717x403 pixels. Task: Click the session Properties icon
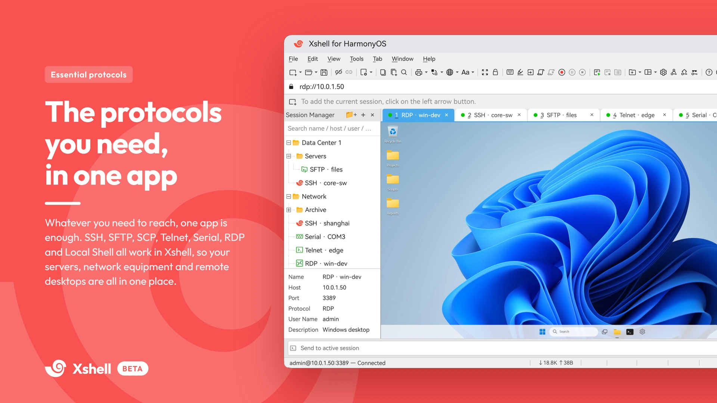[x=364, y=72]
